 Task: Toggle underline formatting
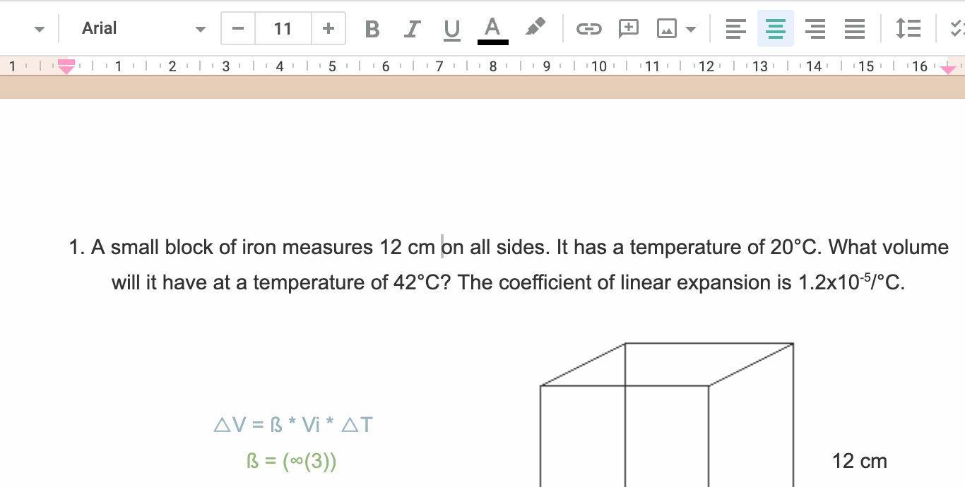pos(451,29)
